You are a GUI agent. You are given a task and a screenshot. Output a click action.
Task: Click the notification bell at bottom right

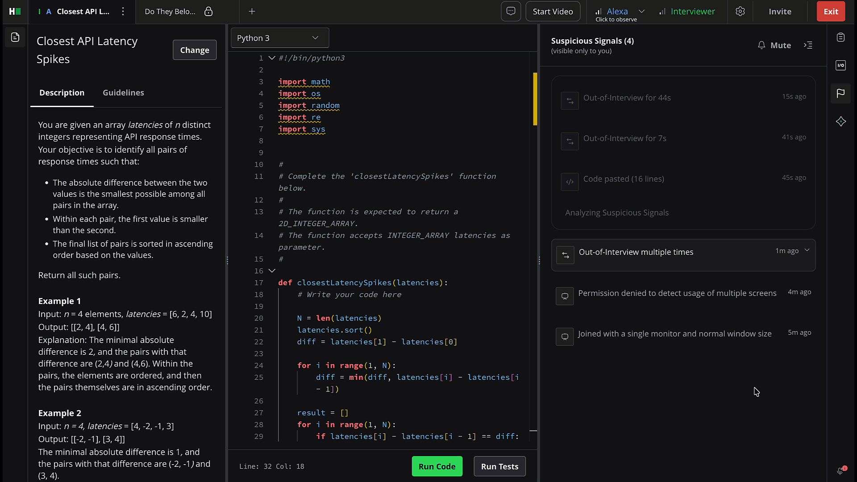pos(841,470)
